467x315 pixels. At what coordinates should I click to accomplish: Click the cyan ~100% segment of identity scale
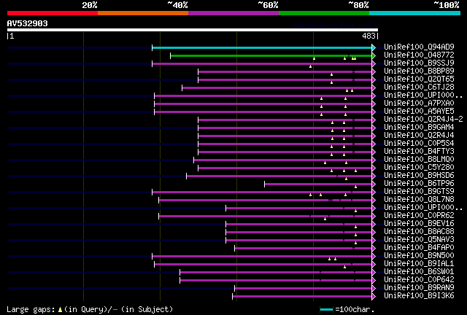coord(414,13)
